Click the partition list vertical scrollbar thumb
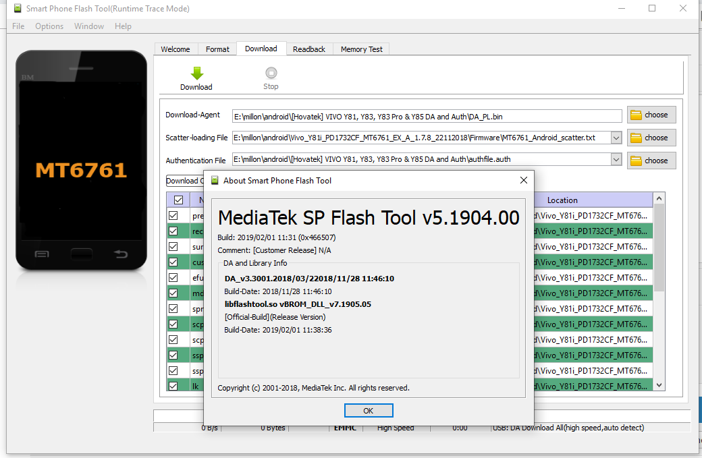 [659, 248]
